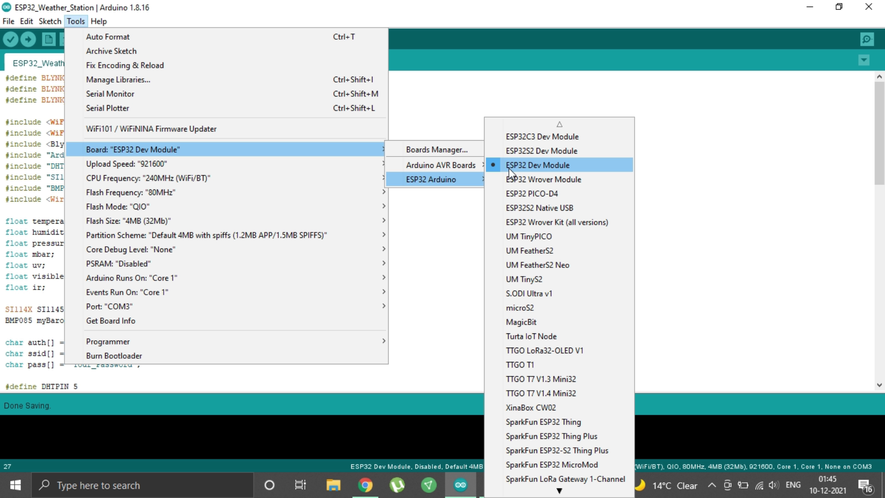885x498 pixels.
Task: Click the volume speaker tray icon
Action: pyautogui.click(x=774, y=485)
